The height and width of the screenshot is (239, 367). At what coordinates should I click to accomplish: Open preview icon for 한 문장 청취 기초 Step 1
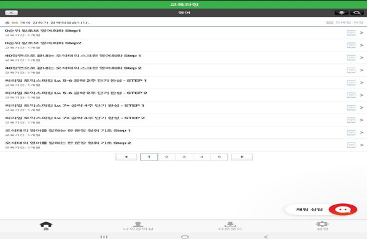click(x=351, y=133)
